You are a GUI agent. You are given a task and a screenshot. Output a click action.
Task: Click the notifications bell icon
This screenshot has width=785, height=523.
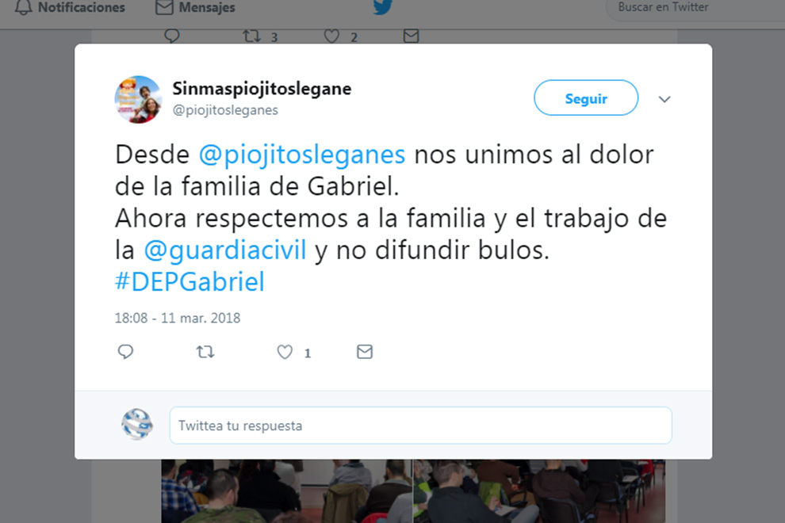(x=23, y=7)
